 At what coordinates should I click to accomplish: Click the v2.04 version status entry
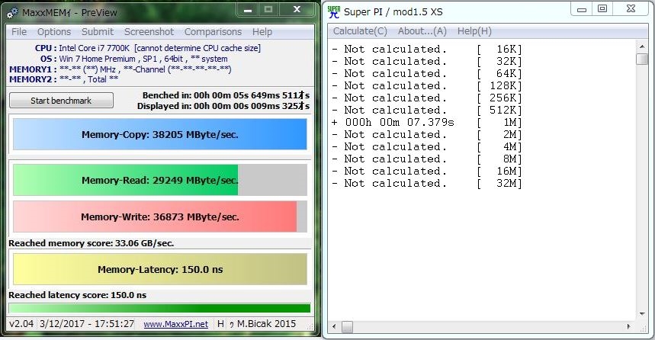(21, 324)
